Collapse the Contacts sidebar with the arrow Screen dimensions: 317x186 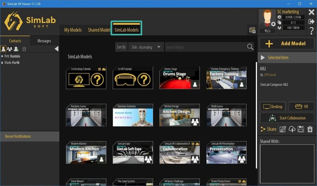pos(56,49)
